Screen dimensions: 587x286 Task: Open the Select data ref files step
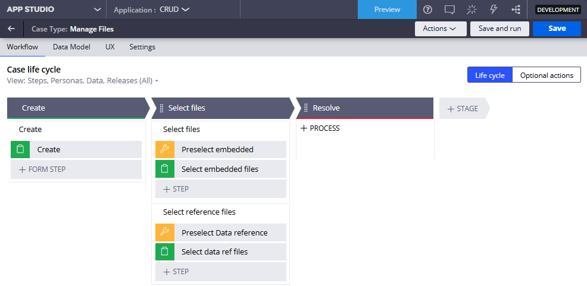tap(221, 252)
